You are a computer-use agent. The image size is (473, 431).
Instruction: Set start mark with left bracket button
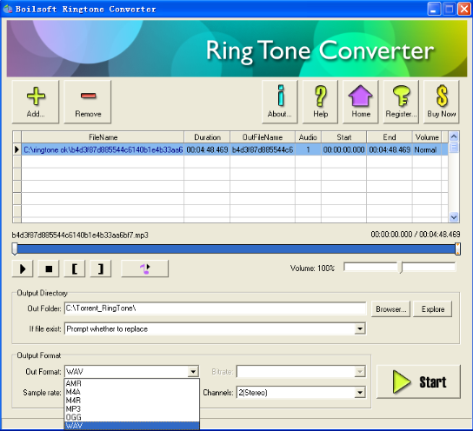coord(75,269)
